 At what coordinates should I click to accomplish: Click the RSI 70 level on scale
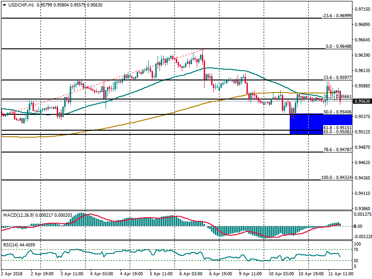click(357, 250)
